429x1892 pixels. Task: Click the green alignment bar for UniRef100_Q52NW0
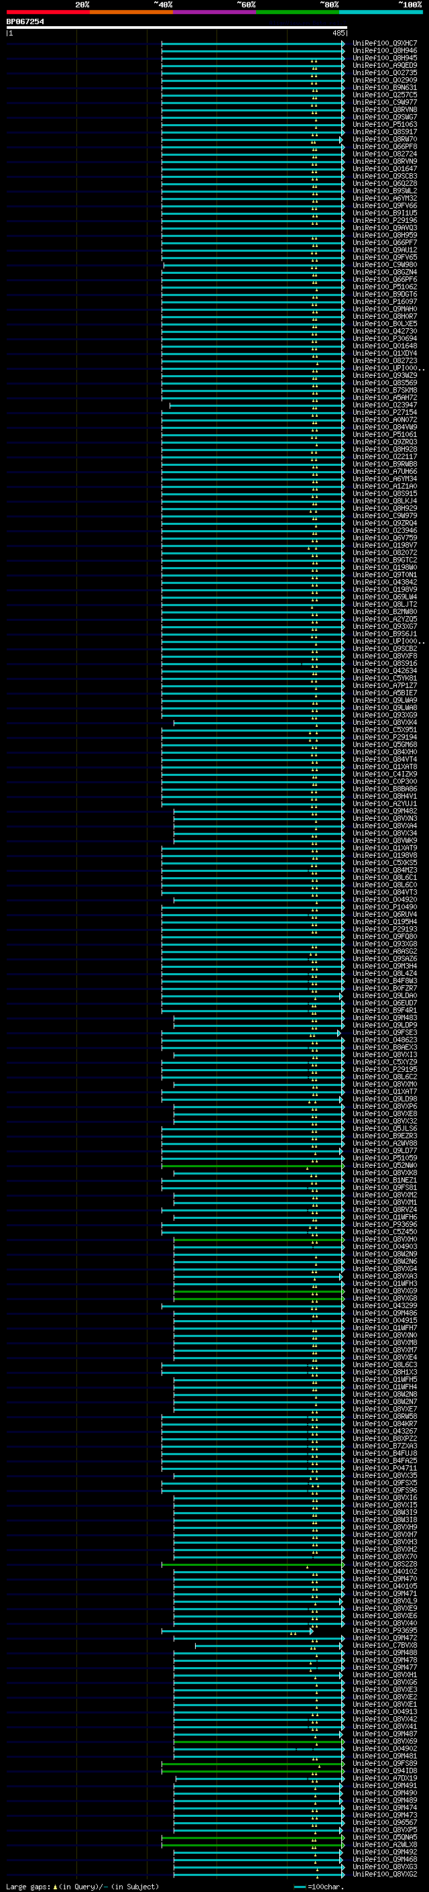252,1166
